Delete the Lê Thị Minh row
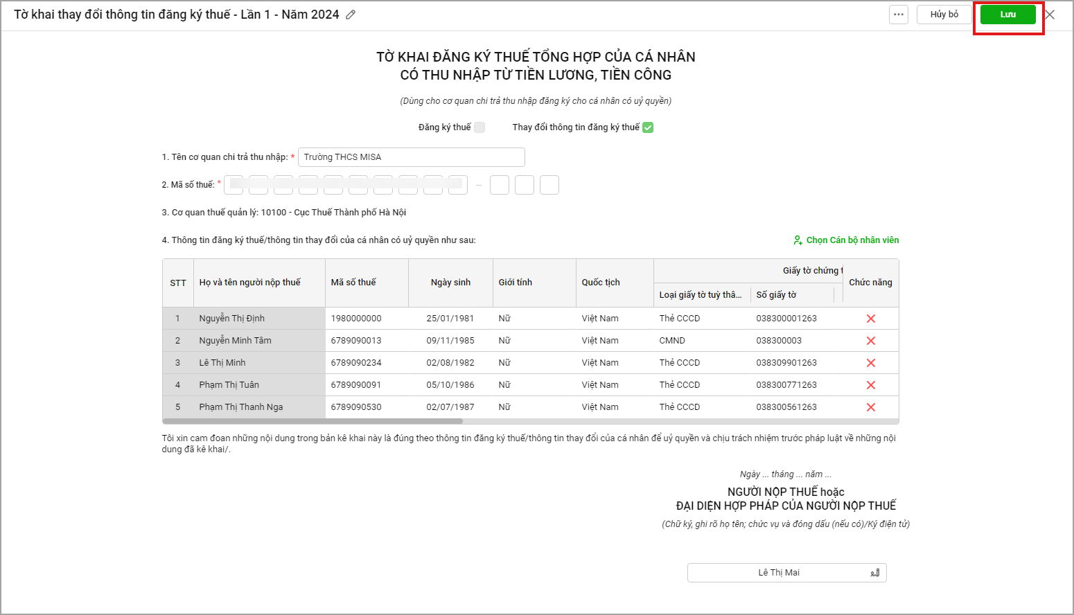Screen dimensions: 1074x615 [871, 363]
